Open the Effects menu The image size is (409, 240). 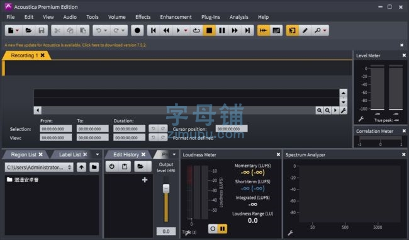143,17
